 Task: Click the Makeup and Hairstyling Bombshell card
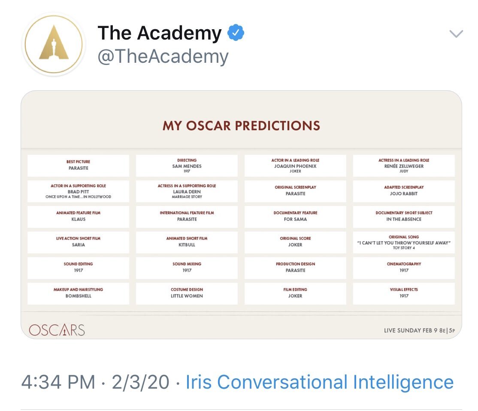coord(78,293)
